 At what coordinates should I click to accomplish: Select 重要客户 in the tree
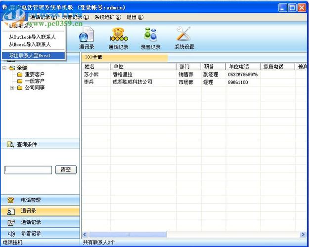coord(35,75)
